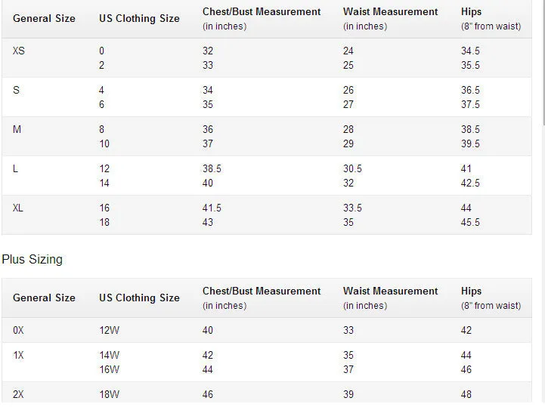
Task: Click the Plus Sizing heading
Action: [x=32, y=260]
